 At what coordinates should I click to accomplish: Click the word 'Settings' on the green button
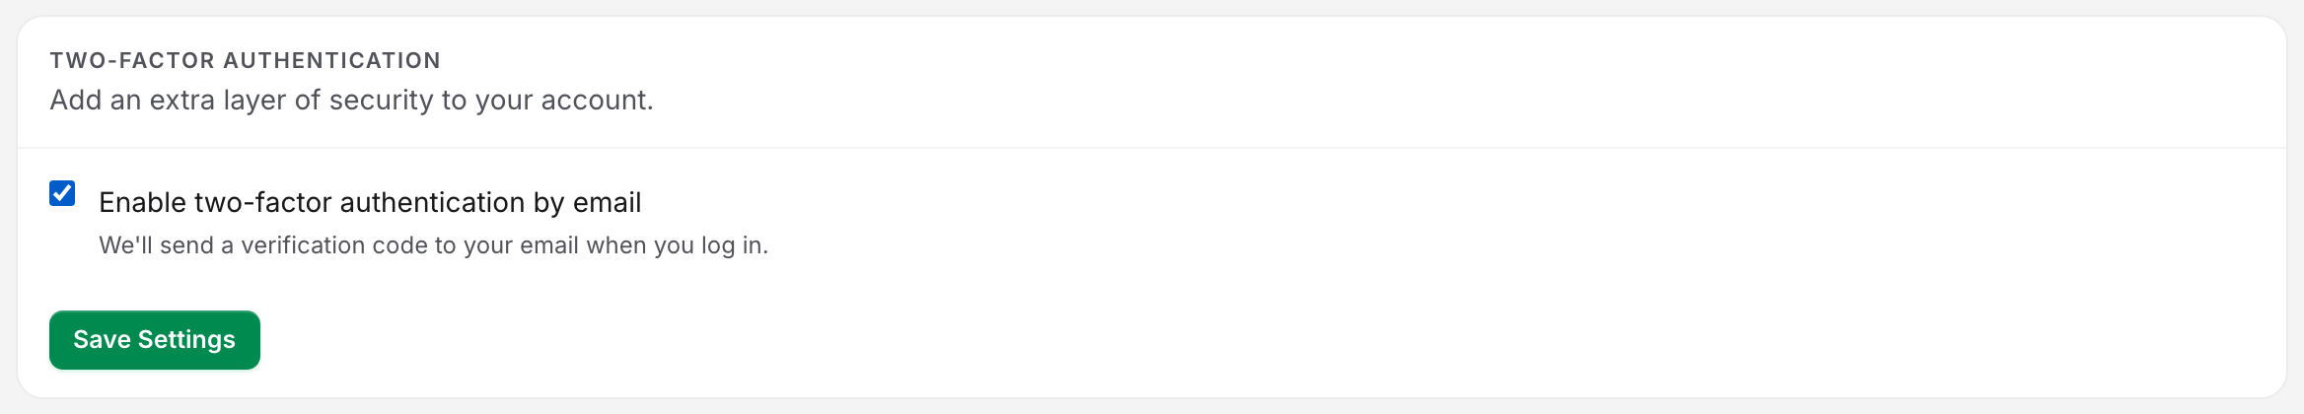pyautogui.click(x=186, y=340)
